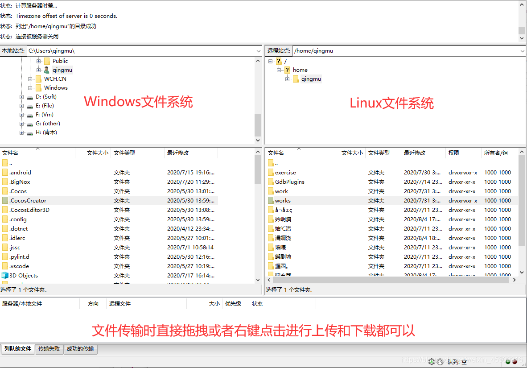Select the .config folder name

(x=18, y=219)
